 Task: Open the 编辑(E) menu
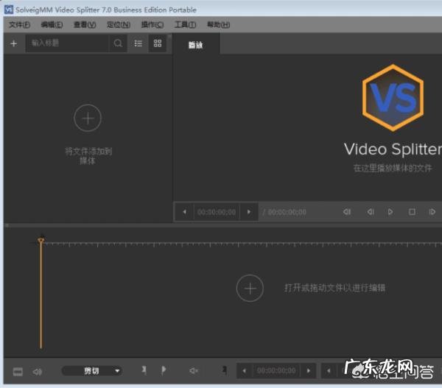(52, 25)
